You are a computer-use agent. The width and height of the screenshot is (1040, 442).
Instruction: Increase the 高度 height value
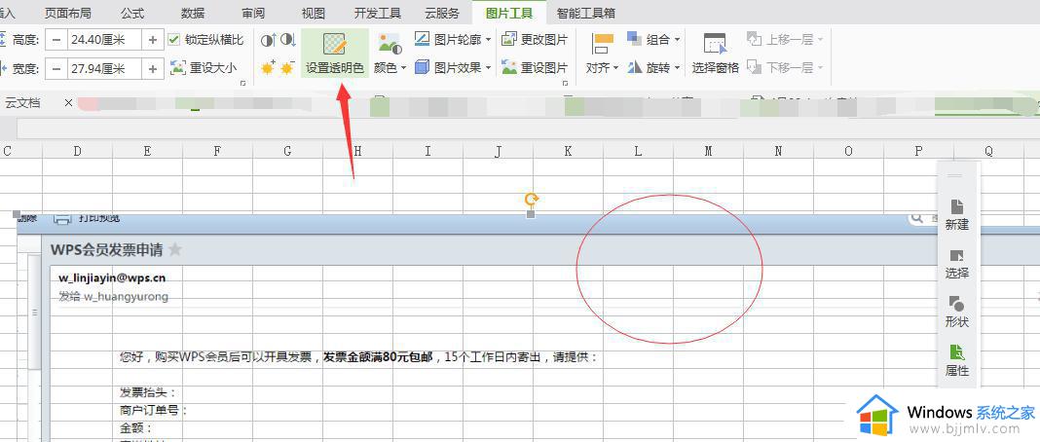pos(153,40)
